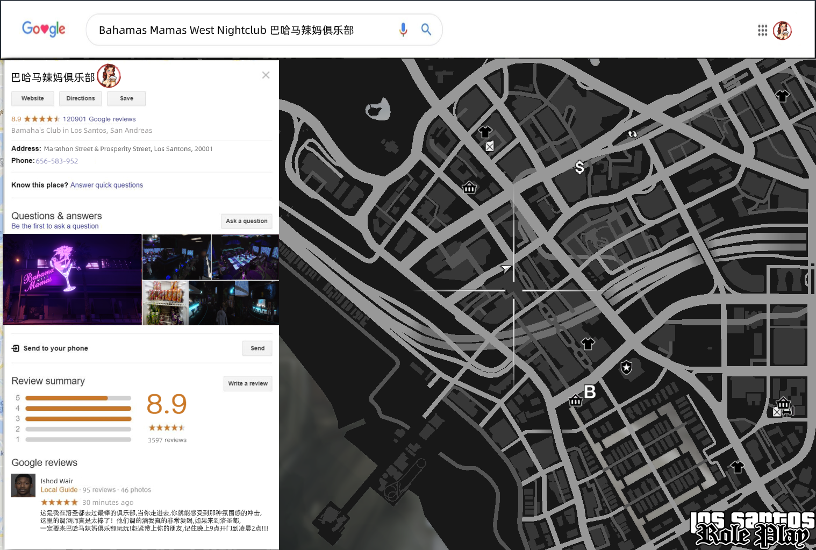Image resolution: width=816 pixels, height=550 pixels.
Task: Open the lit dance floor photo thumbnail
Action: point(246,257)
